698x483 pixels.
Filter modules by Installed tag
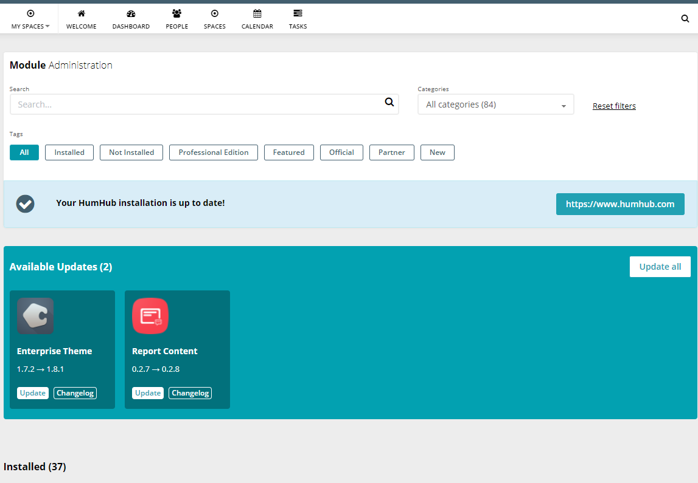coord(69,152)
